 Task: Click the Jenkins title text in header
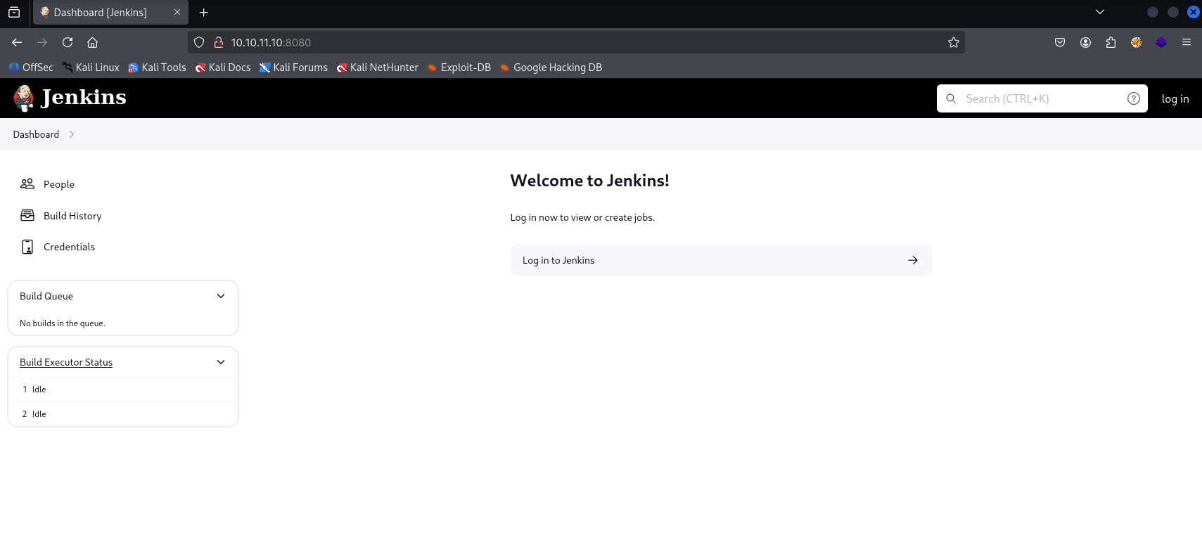[x=84, y=97]
